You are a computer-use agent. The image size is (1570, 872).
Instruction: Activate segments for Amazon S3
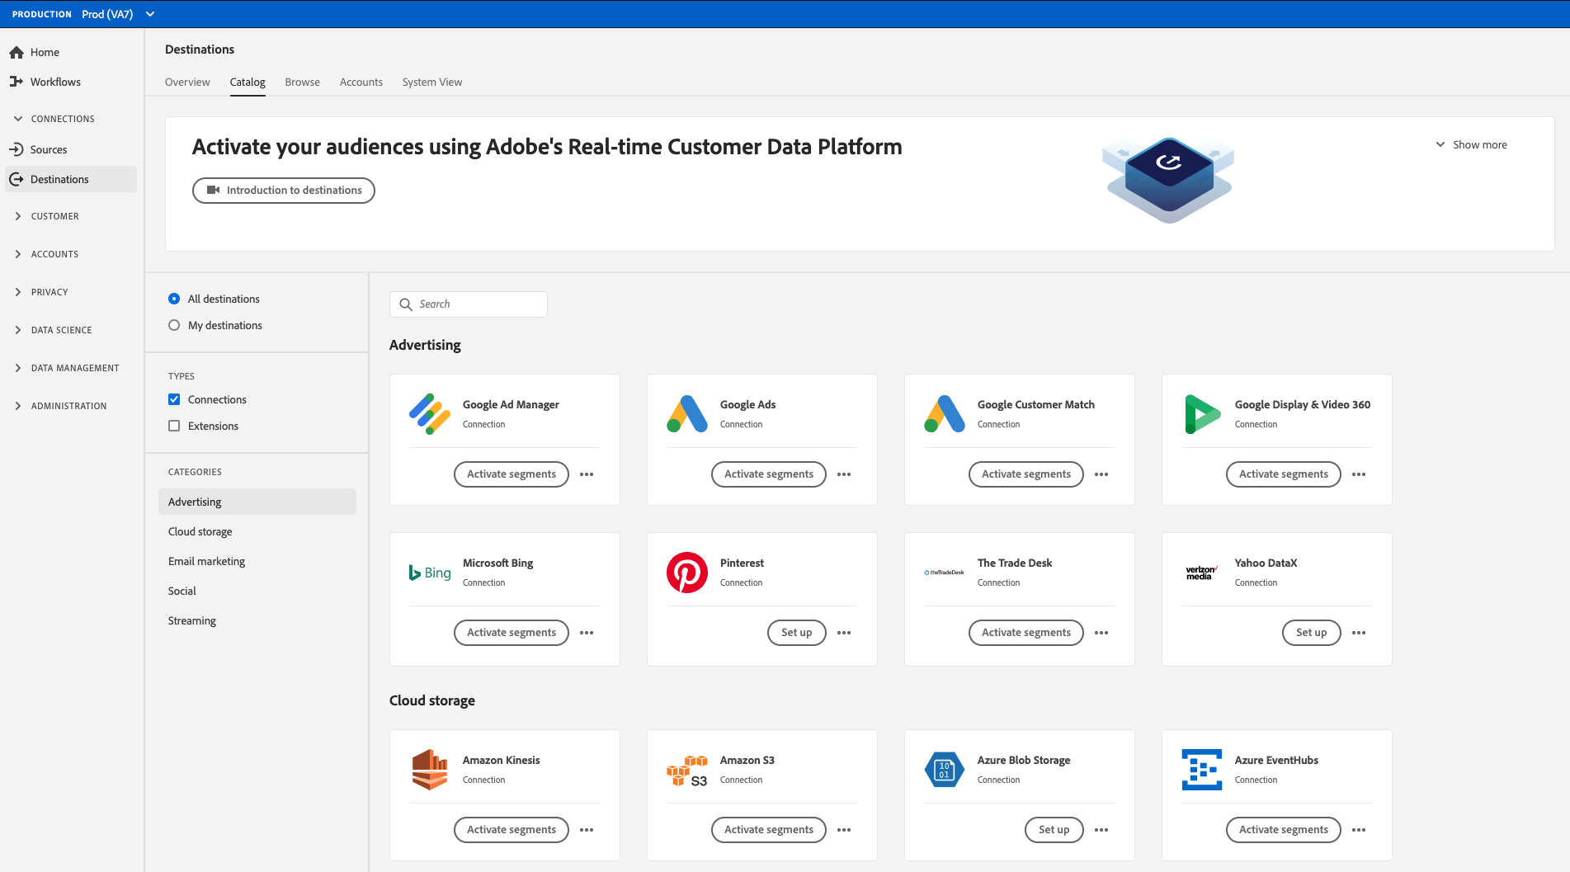(x=769, y=830)
